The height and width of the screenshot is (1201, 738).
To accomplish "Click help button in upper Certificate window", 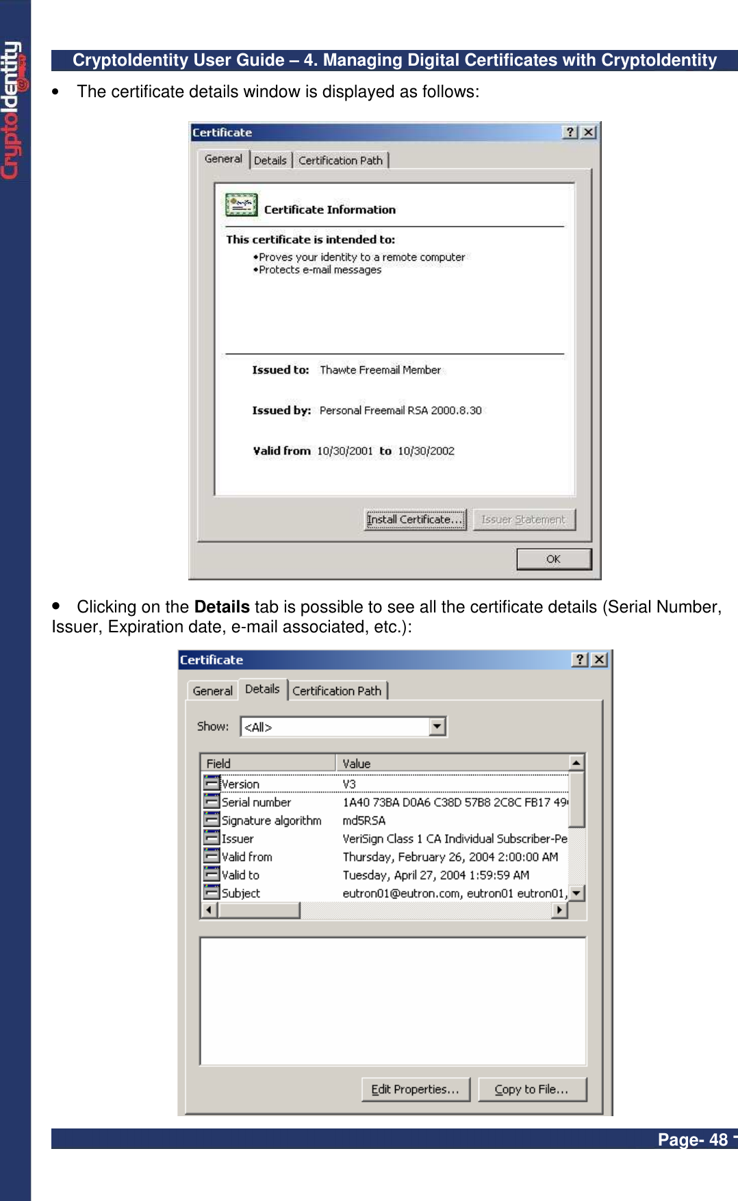I will 570,132.
